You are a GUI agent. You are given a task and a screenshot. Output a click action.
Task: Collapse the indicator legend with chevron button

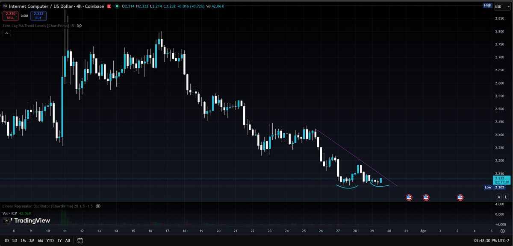coord(7,33)
